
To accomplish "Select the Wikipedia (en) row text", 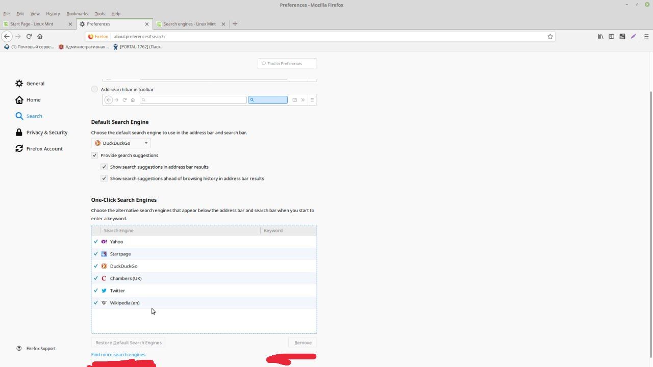I will click(x=124, y=303).
